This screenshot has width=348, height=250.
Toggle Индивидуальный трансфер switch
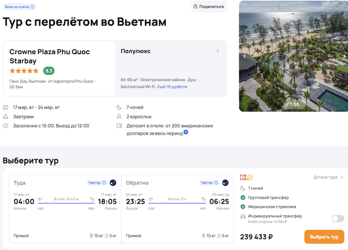(x=337, y=219)
